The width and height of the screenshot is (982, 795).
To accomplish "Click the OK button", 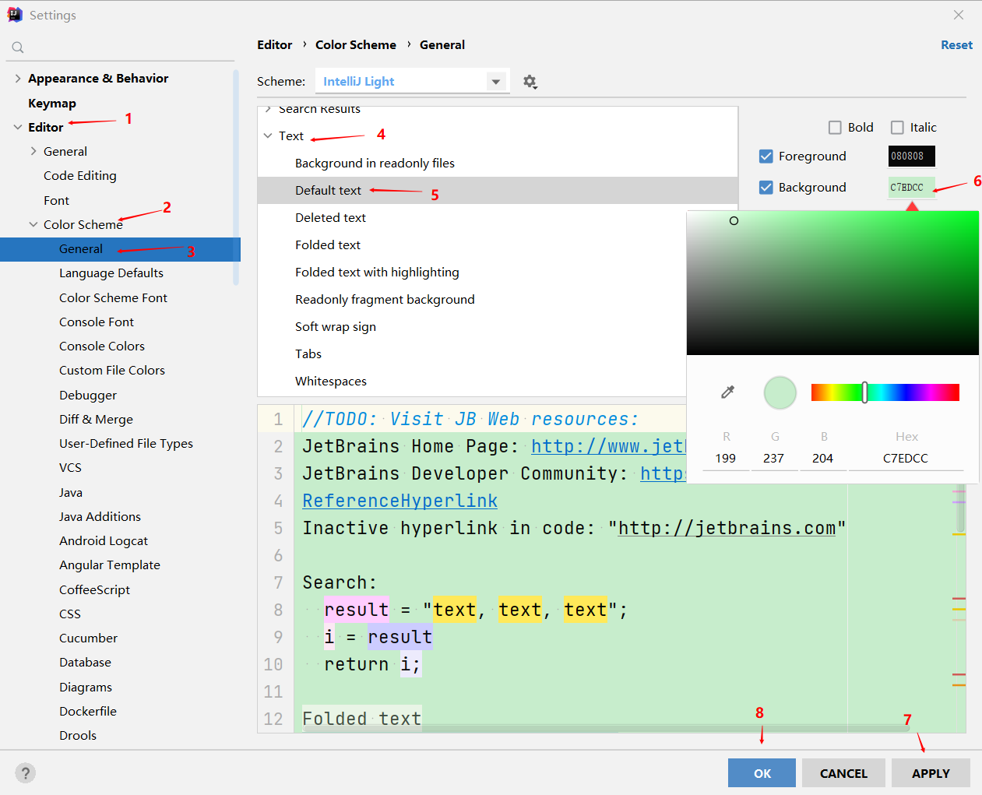I will coord(762,773).
